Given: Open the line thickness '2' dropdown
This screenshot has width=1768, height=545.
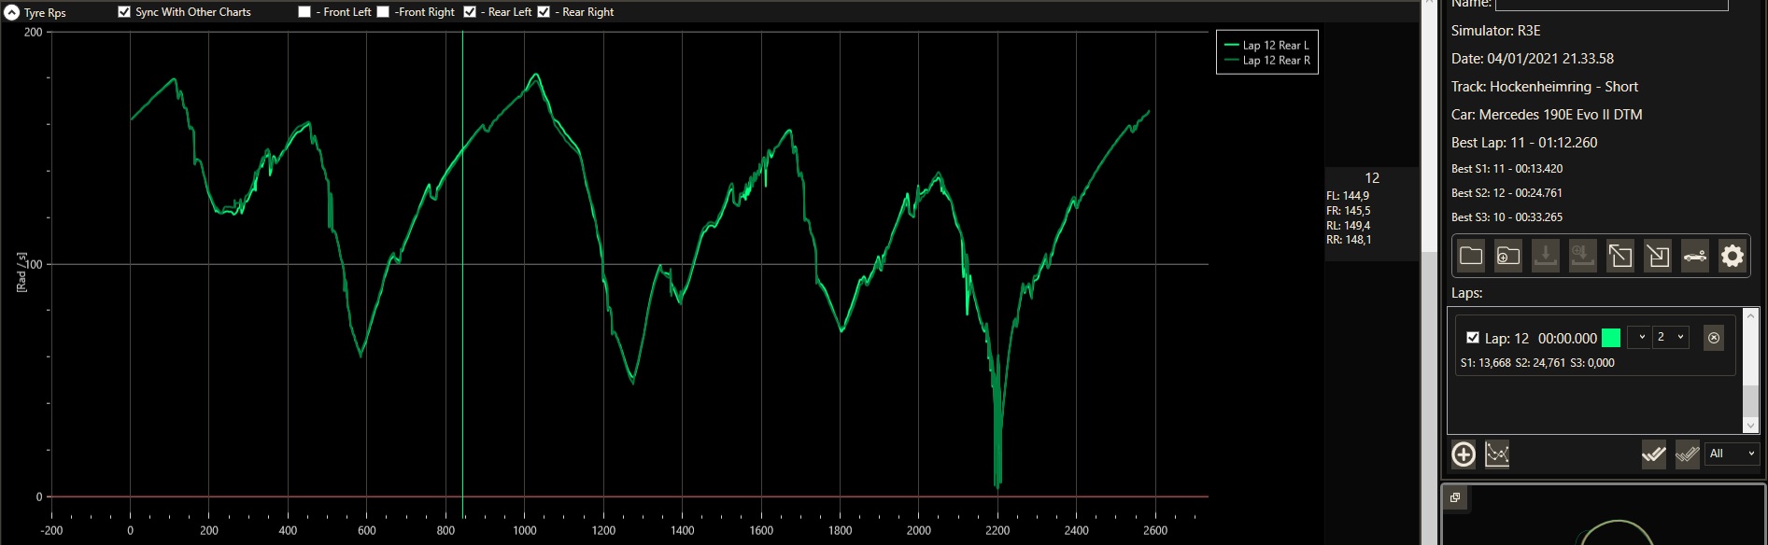Looking at the screenshot, I should pyautogui.click(x=1670, y=337).
